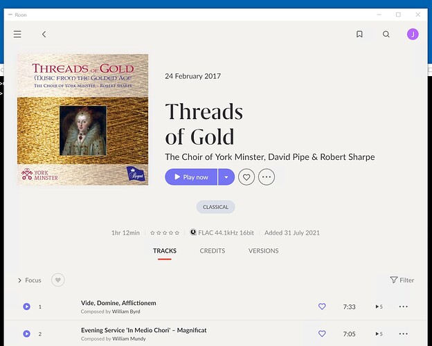Screen dimensions: 432x346
Task: Open play count for Evening Service track
Action: [379, 334]
